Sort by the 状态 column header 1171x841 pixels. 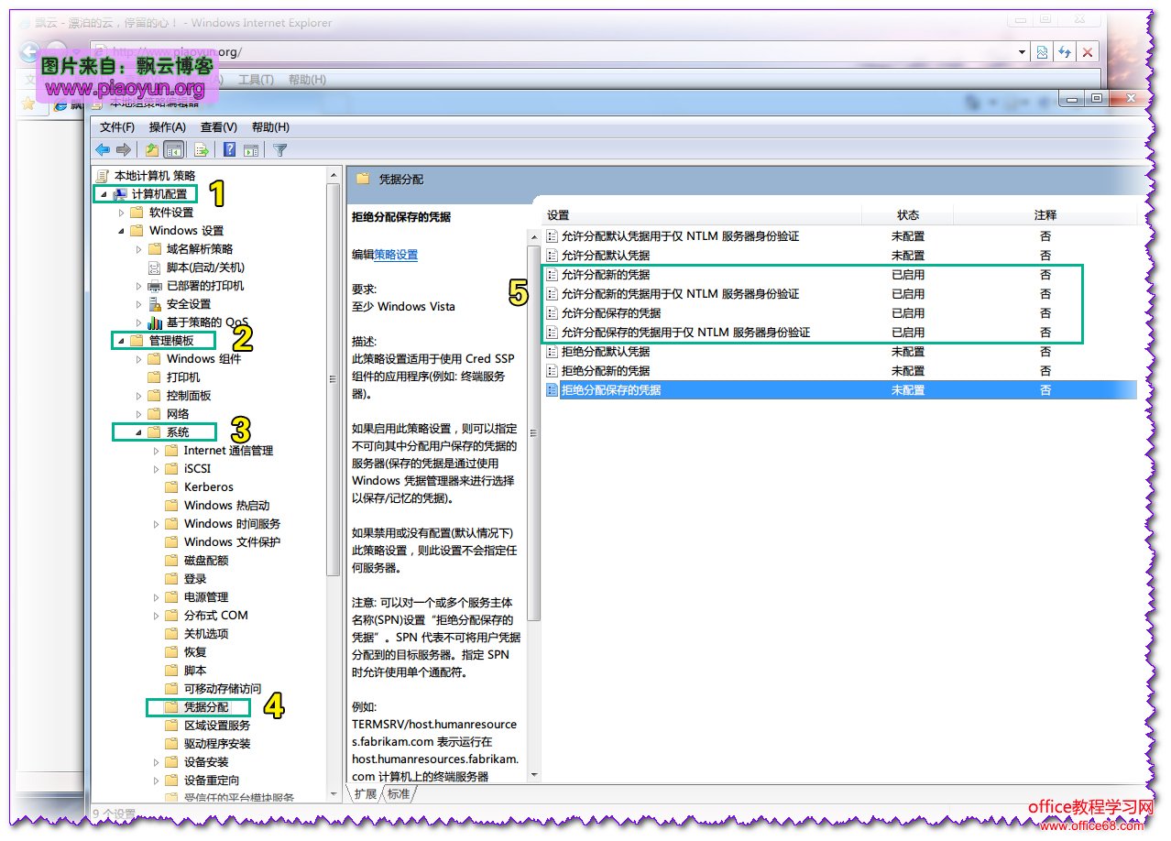point(908,215)
